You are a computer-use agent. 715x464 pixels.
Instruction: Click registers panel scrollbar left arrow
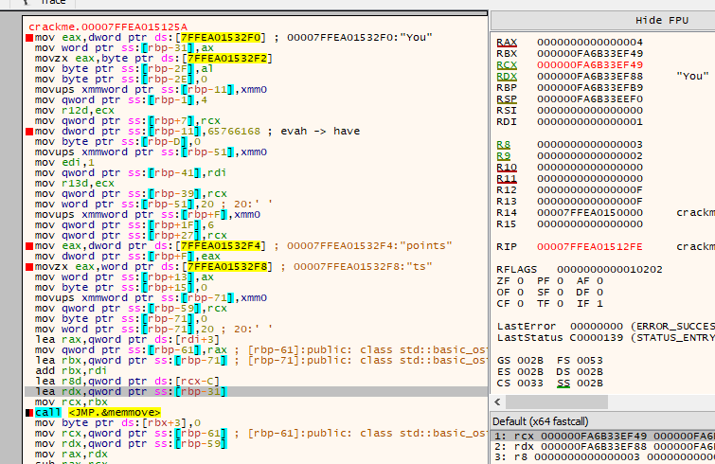point(497,402)
